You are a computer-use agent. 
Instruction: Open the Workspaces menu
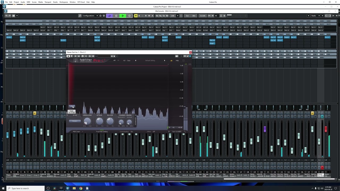[63, 2]
